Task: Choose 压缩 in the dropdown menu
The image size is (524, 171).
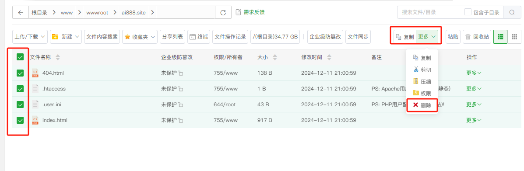Action: 422,81
